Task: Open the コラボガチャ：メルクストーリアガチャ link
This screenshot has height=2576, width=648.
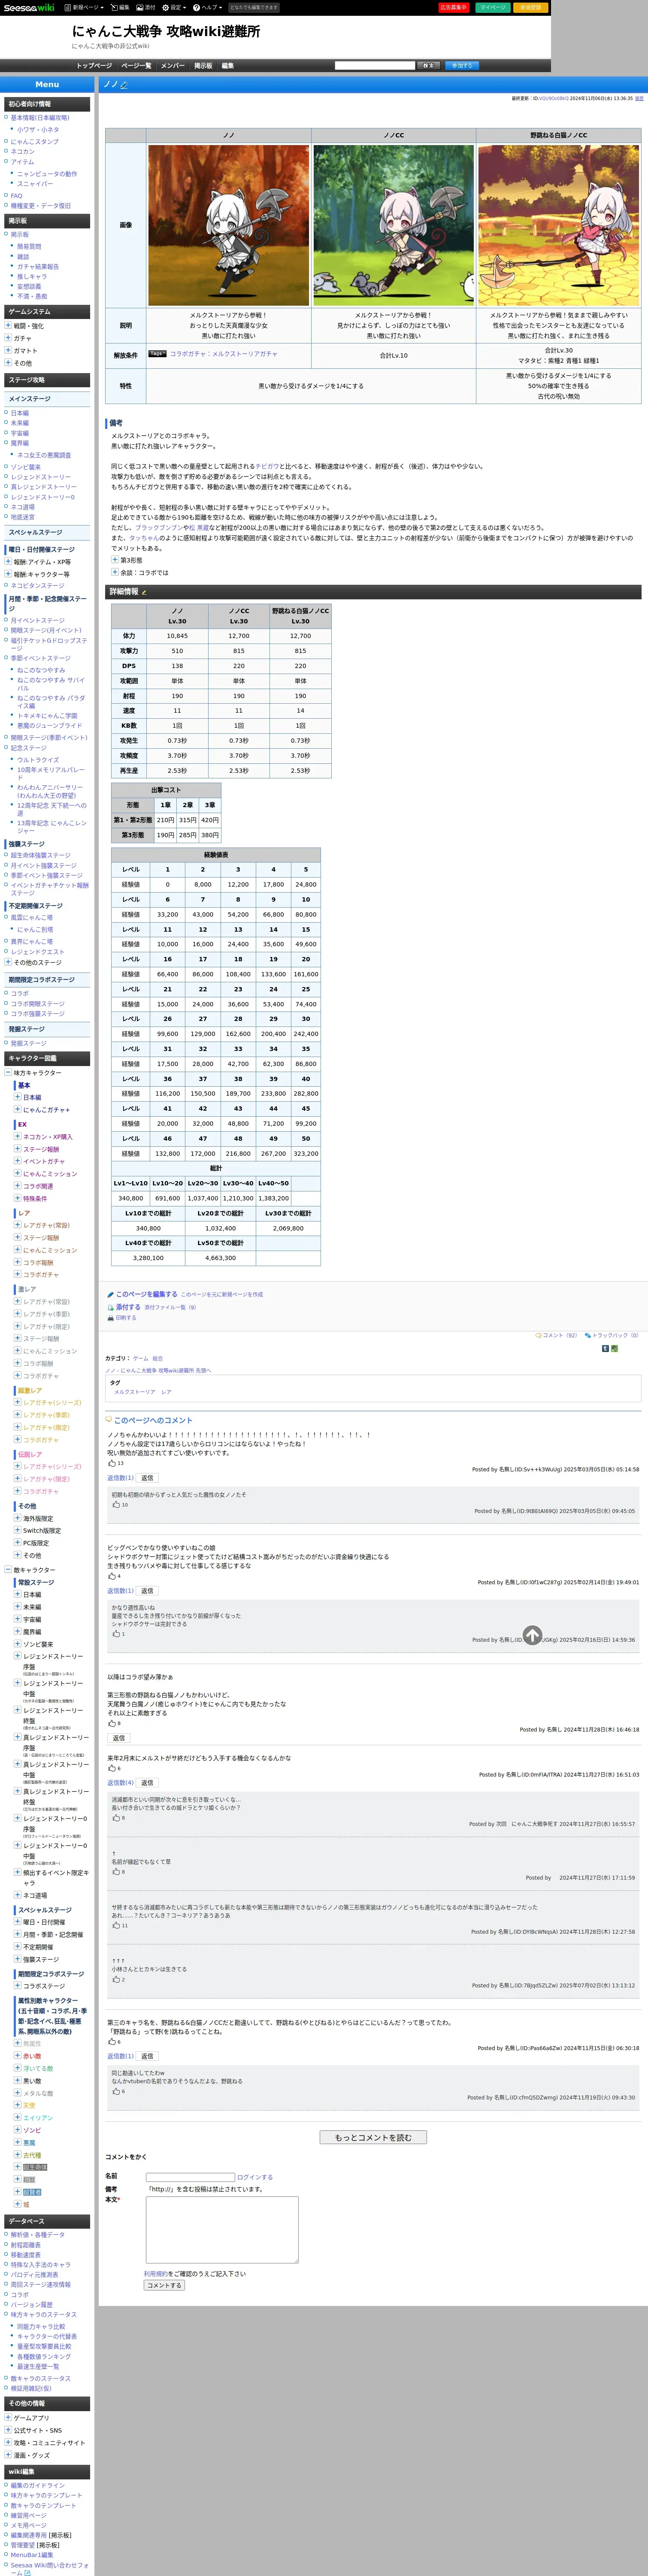Action: 224,353
